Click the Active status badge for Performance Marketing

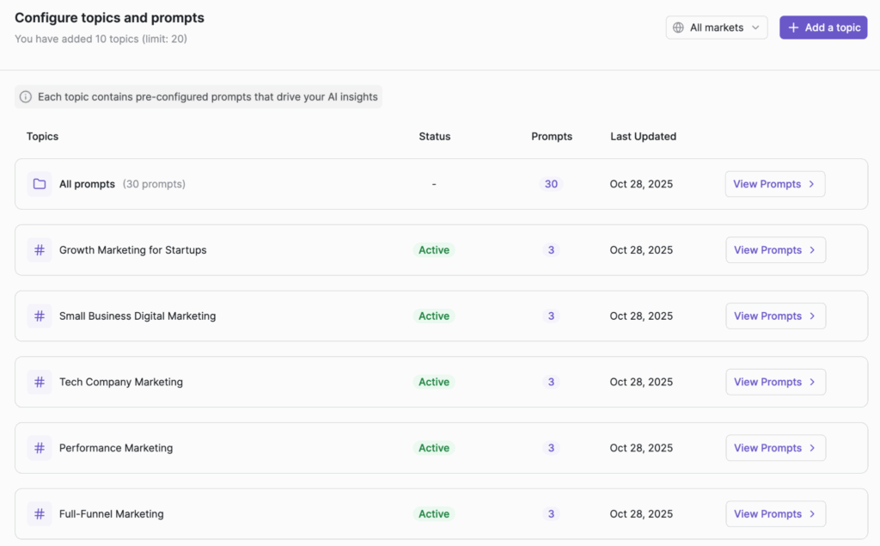434,448
